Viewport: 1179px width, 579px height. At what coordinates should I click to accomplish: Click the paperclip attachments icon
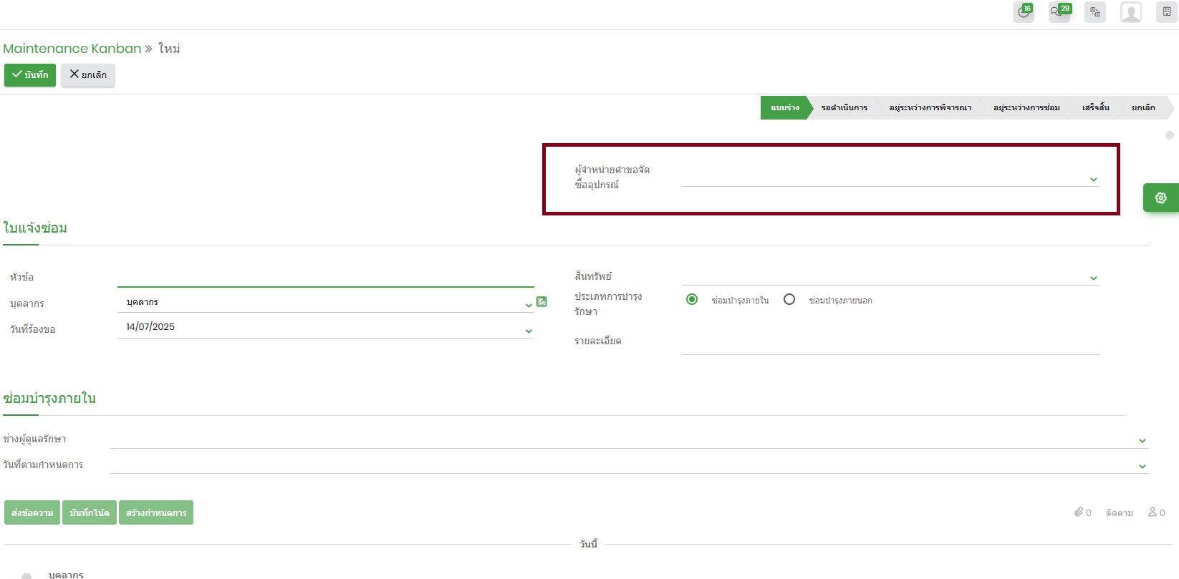[1079, 512]
